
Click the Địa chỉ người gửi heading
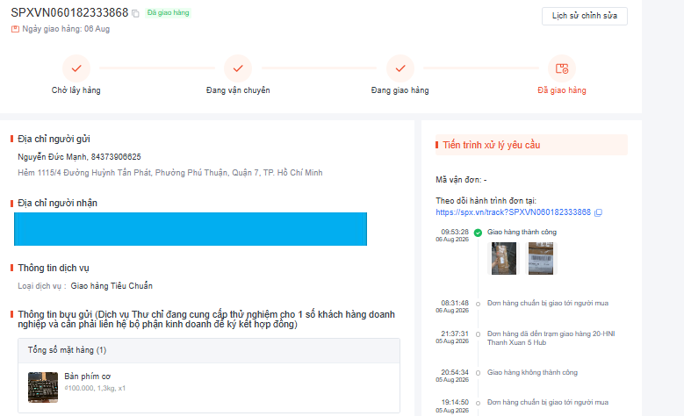coord(54,139)
